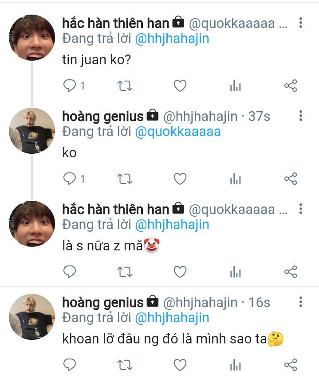Screen dimensions: 319x378
Task: Like hoàng genius's "ko" tweet
Action: pyautogui.click(x=180, y=179)
